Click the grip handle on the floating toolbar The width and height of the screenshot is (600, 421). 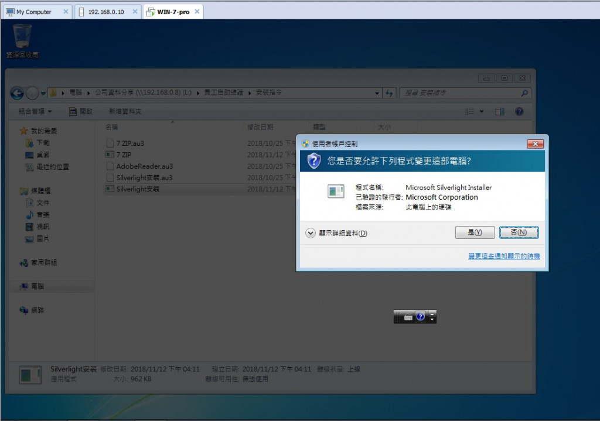click(x=398, y=317)
